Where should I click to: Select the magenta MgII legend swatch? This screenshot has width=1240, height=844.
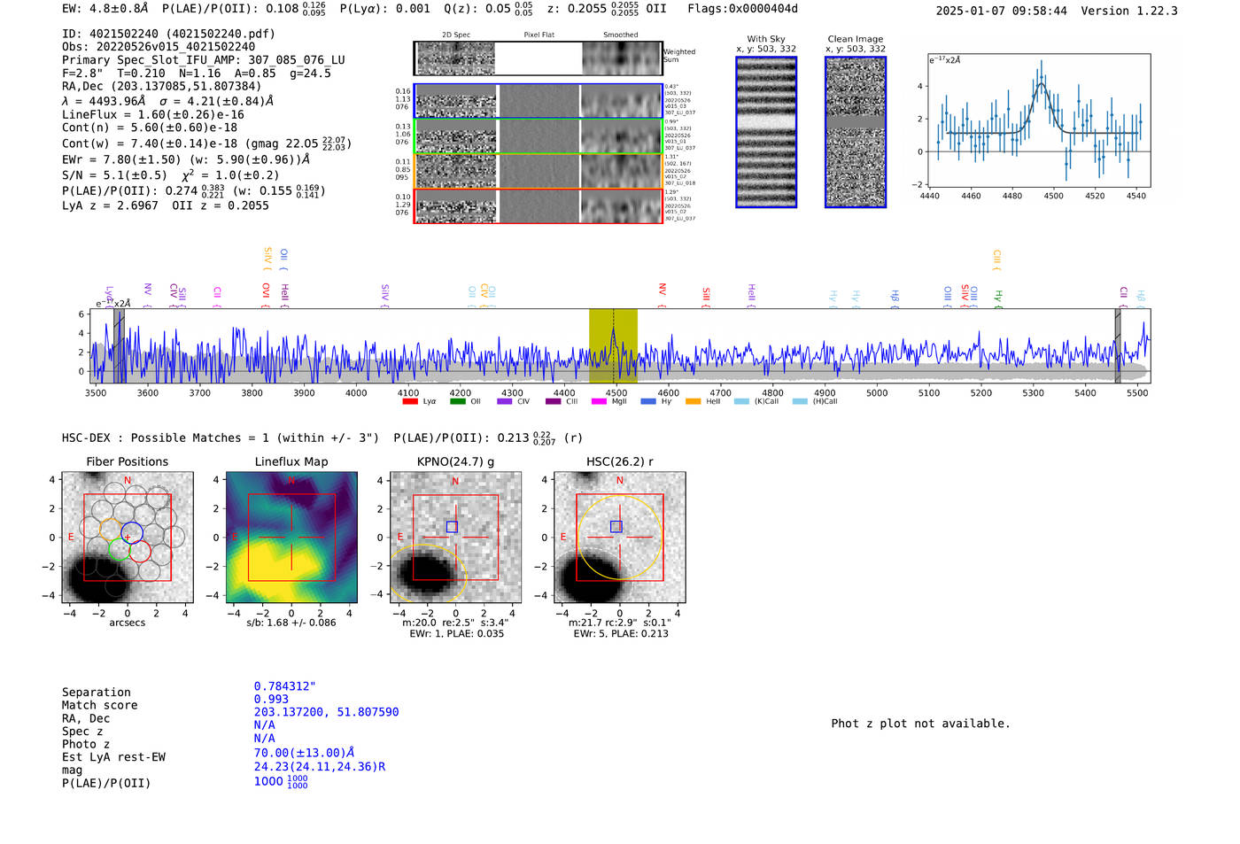pos(599,401)
